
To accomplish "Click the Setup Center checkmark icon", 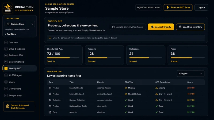I will click(6, 95).
